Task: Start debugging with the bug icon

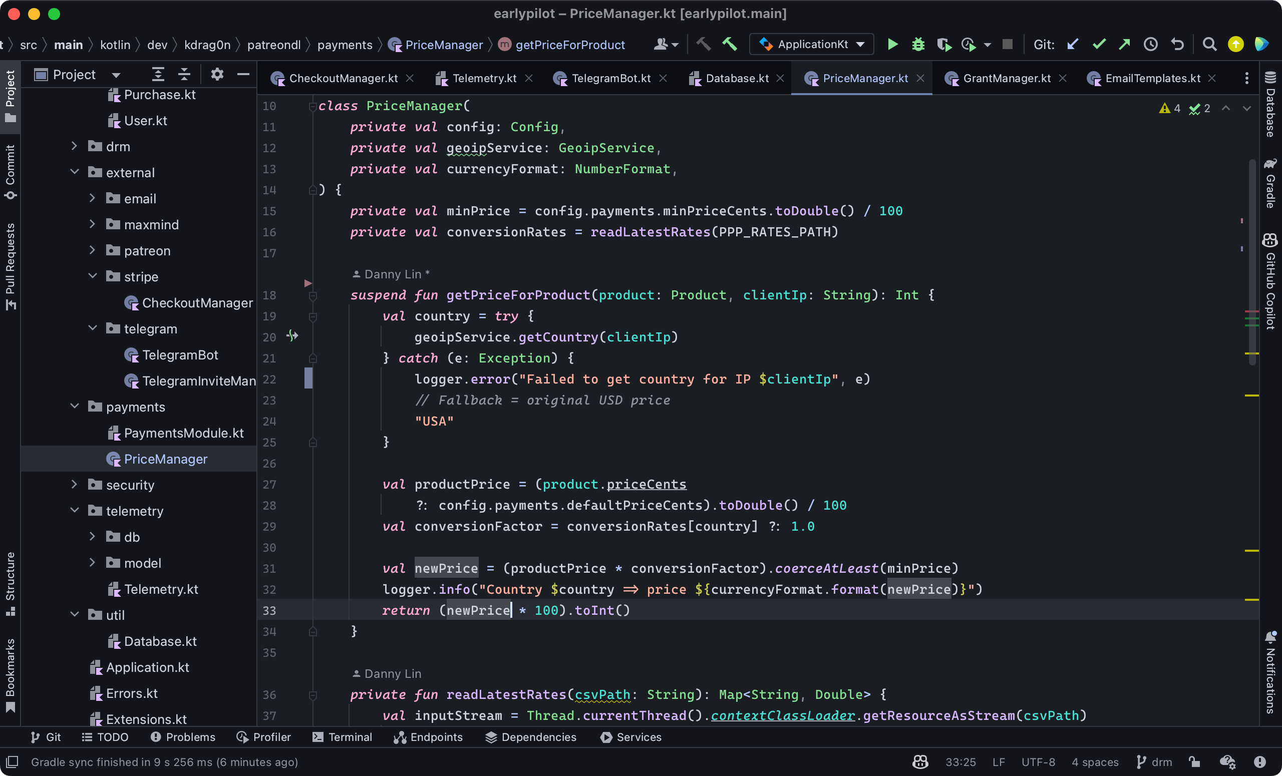Action: click(x=918, y=45)
